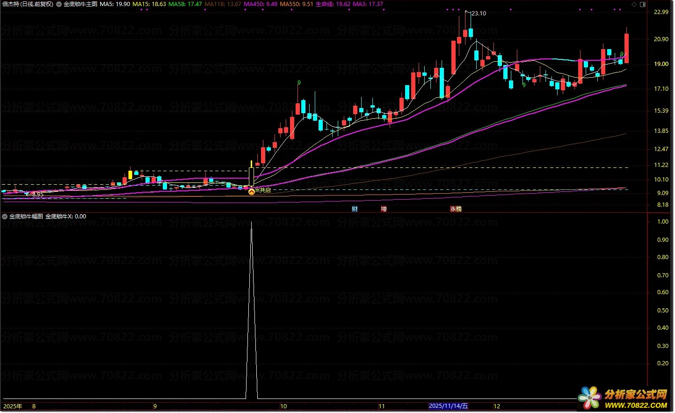Click the 分析家公式网 logo at bottom right
Screen dimensions: 675x413
point(624,398)
